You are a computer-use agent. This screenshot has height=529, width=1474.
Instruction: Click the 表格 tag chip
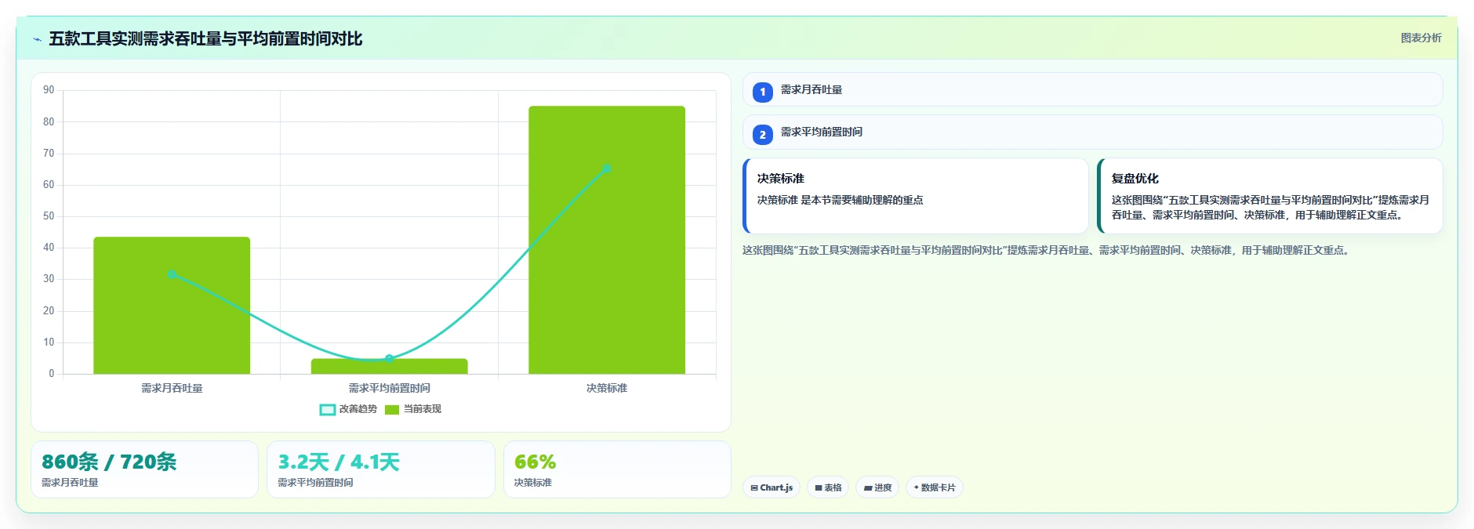(x=828, y=487)
